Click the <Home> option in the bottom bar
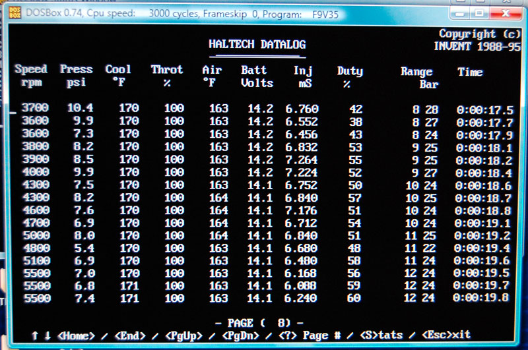Screen dimensions: 528x350 77,335
